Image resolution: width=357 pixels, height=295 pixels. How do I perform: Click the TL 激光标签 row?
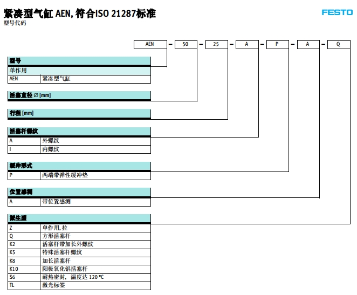79,285
